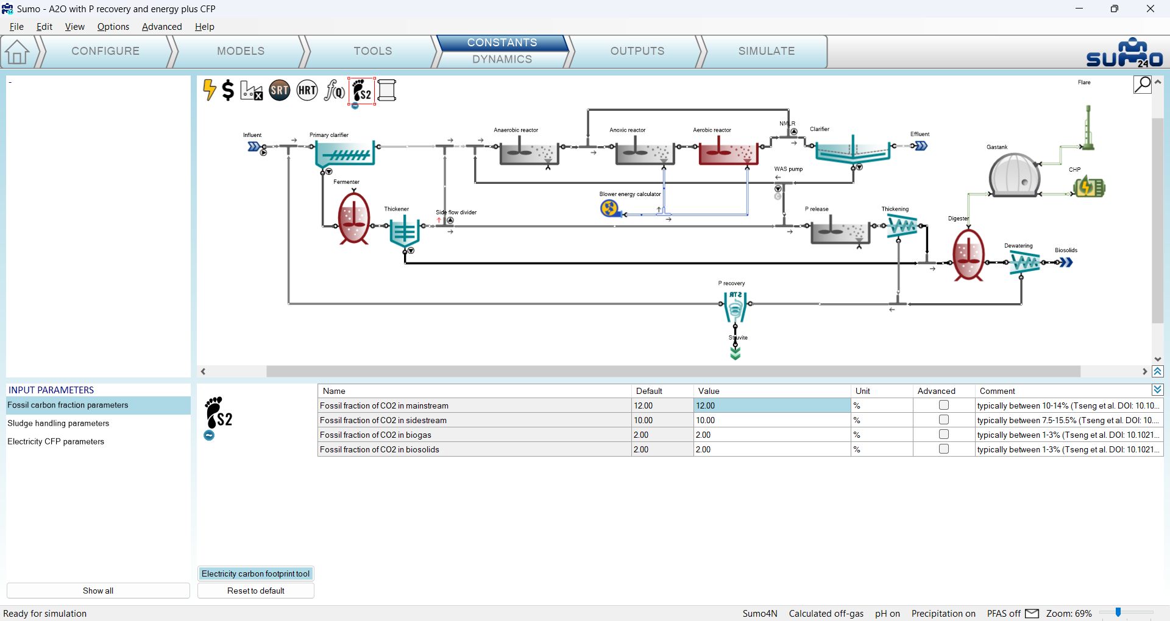Switch to the Configure tab
This screenshot has height=621, width=1170.
click(105, 51)
